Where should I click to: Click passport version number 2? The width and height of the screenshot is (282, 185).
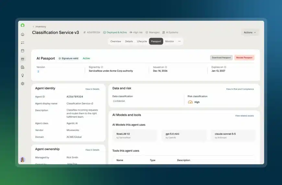point(38,71)
